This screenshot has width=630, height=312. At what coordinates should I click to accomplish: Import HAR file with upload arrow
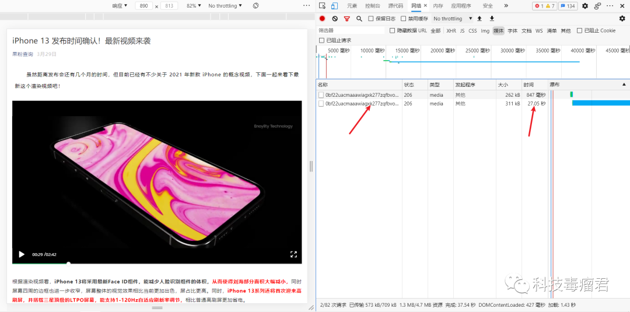pyautogui.click(x=480, y=19)
